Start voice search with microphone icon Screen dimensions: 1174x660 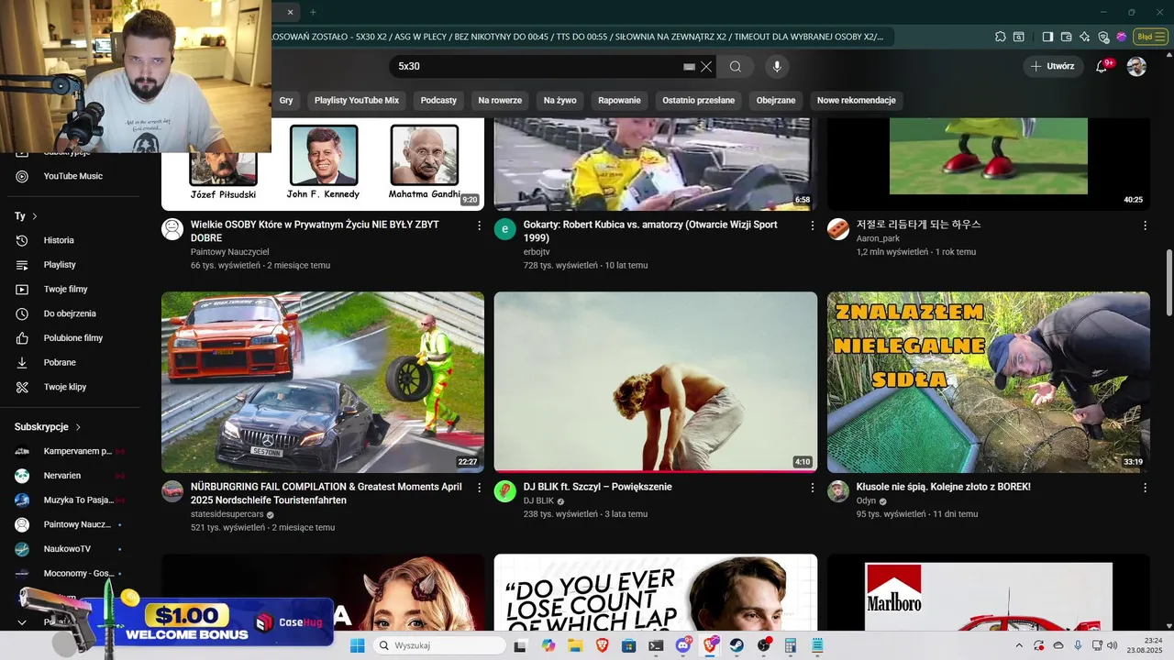point(777,66)
